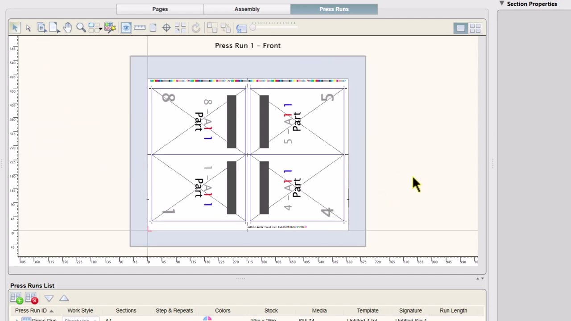Delete the selected press run
The width and height of the screenshot is (571, 321).
click(31, 298)
